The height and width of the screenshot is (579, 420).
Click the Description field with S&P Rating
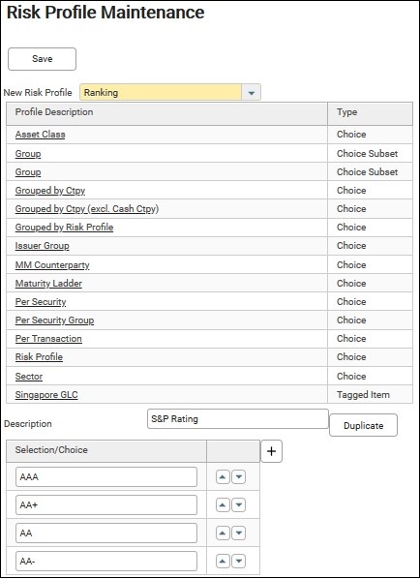tap(238, 418)
